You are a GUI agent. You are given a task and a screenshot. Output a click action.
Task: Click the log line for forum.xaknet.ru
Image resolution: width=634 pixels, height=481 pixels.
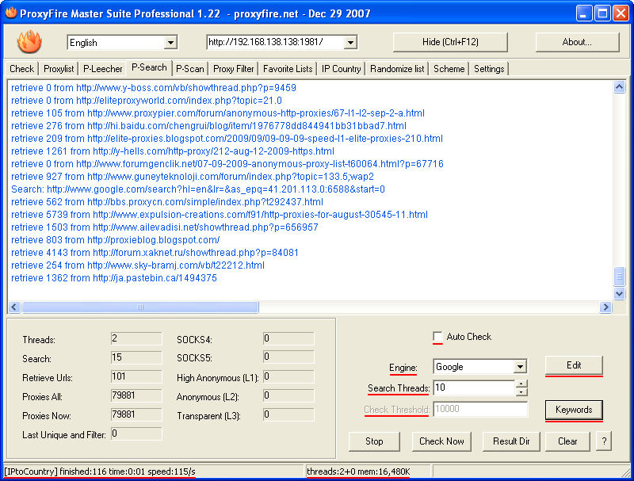pos(155,253)
